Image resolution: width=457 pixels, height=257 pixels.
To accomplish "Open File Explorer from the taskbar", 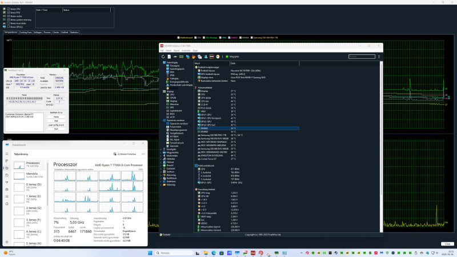I will [206, 253].
